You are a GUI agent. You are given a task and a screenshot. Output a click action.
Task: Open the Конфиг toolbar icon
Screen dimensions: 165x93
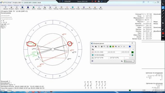click(x=78, y=8)
